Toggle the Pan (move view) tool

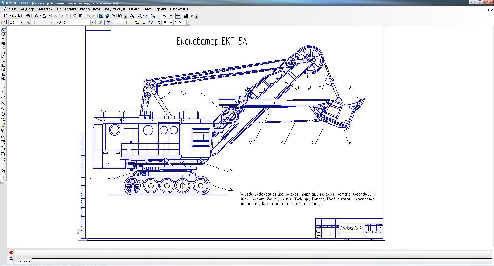[178, 16]
